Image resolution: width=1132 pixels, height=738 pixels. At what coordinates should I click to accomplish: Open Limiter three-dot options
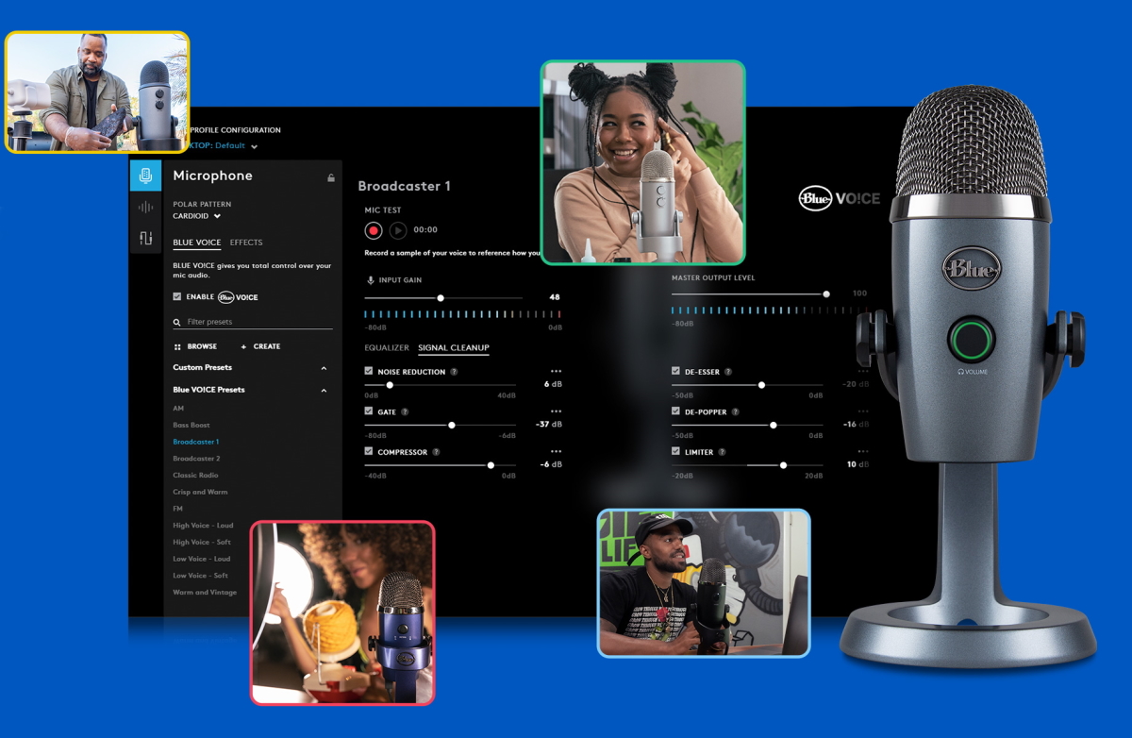pyautogui.click(x=863, y=452)
